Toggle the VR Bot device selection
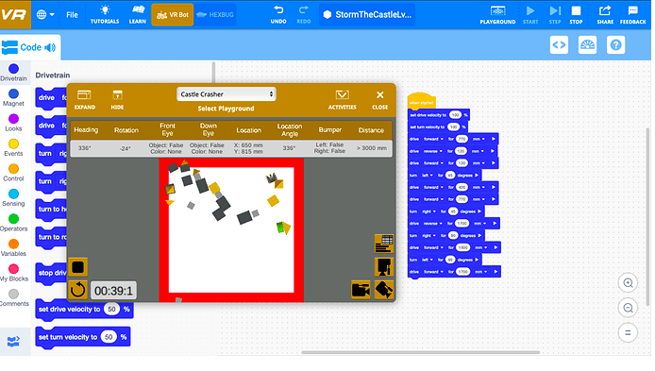The height and width of the screenshot is (371, 655). pyautogui.click(x=173, y=14)
